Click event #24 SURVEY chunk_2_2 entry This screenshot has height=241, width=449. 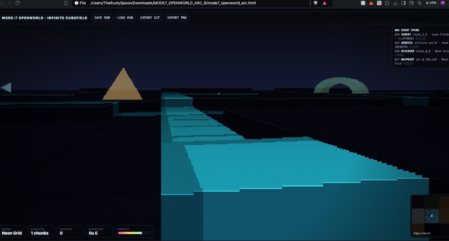coord(422,36)
